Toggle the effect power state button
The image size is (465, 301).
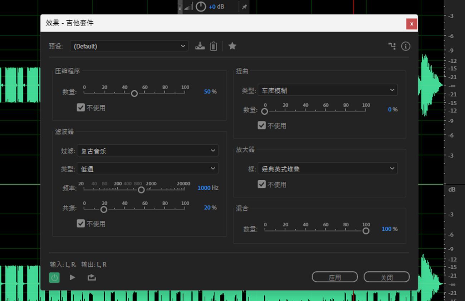point(54,277)
